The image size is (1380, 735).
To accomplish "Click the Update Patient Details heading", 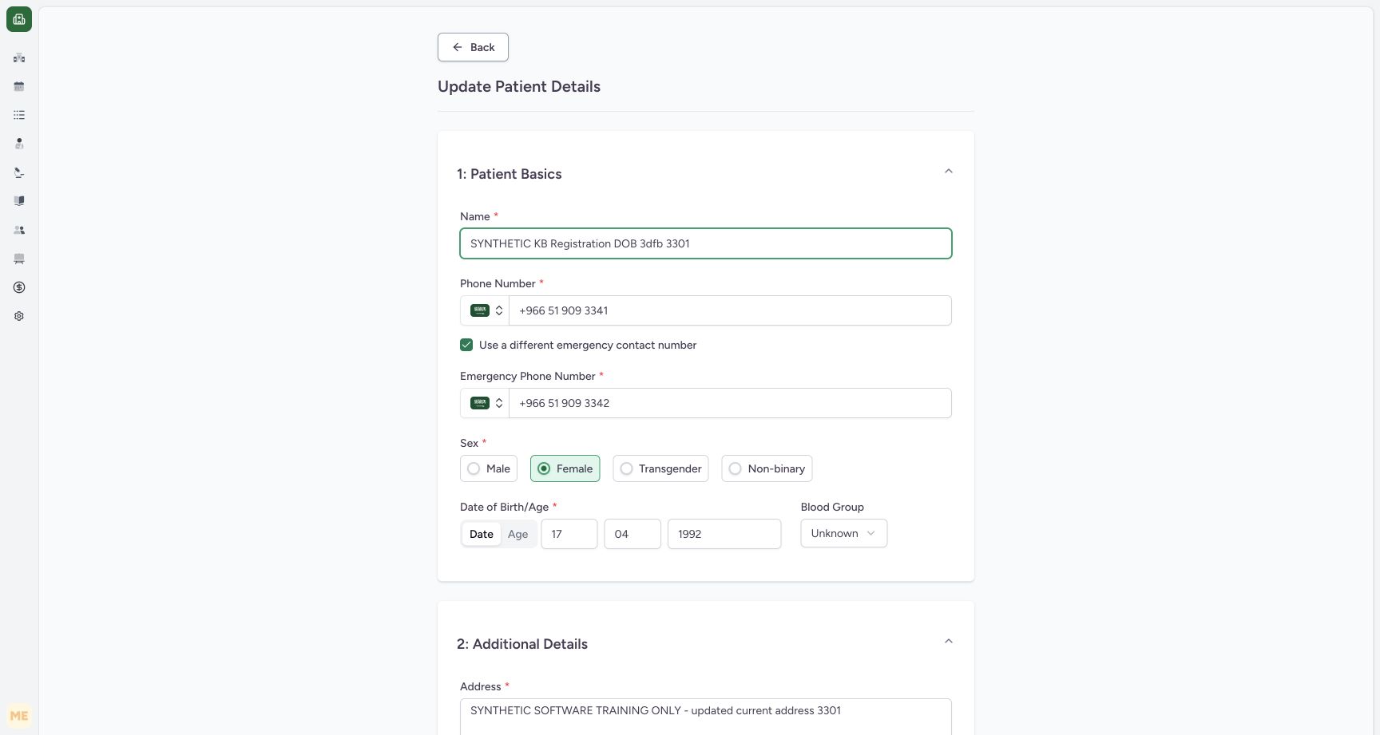I will [519, 86].
